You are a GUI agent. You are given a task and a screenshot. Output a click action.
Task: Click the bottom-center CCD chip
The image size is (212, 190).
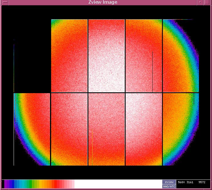pyautogui.click(x=106, y=129)
